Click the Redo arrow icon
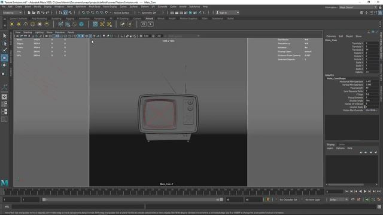Image resolution: width=383 pixels, height=215 pixels. click(x=47, y=13)
